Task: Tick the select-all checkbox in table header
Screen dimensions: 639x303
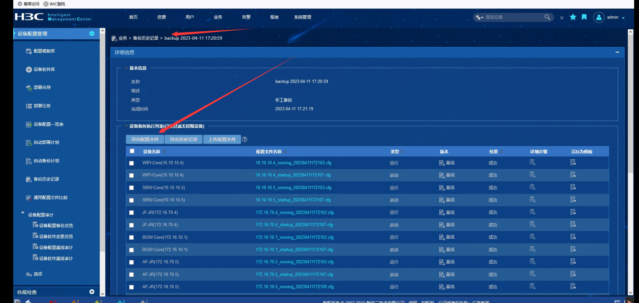Action: pyautogui.click(x=132, y=151)
